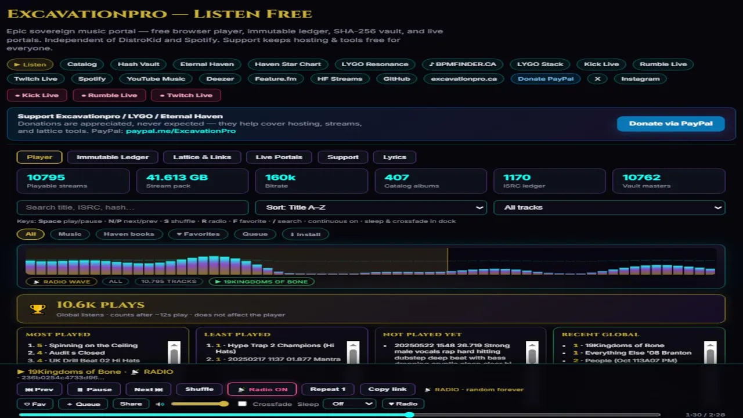Viewport: 743px width, 418px height.
Task: Open the Radio dropdown button in dock
Action: click(403, 404)
